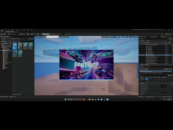Image resolution: width=173 pixels, height=130 pixels.
Task: Select the first blue map asset thumbnail
Action: [x=15, y=46]
